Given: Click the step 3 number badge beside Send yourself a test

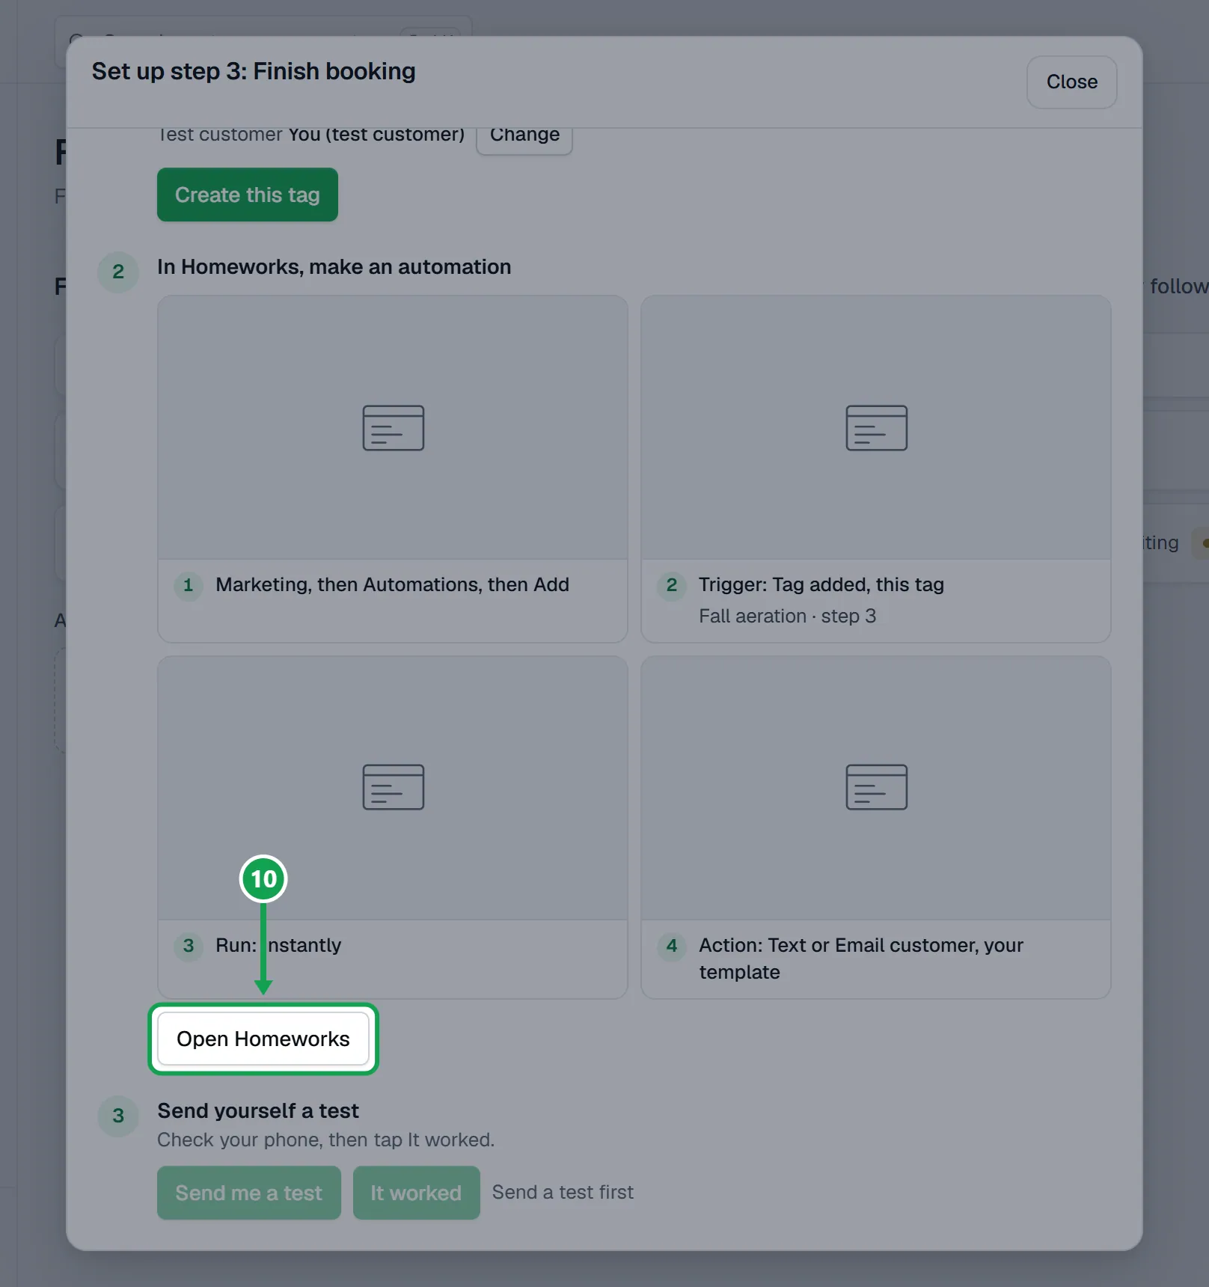Looking at the screenshot, I should point(118,1116).
